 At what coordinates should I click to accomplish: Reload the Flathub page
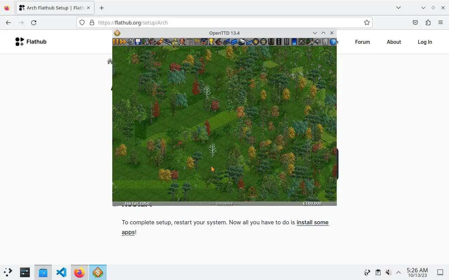34,22
